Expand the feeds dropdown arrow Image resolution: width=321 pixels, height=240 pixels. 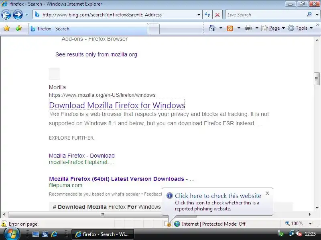coord(239,28)
